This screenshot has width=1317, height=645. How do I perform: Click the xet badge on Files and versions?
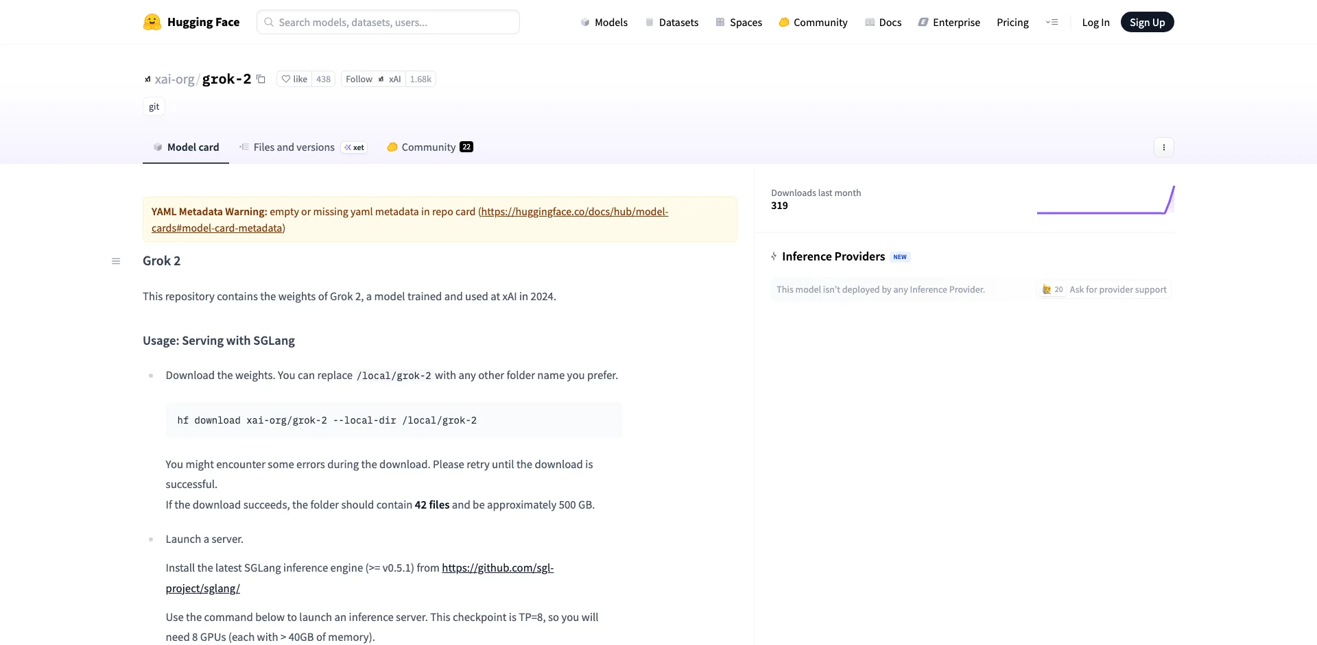354,147
